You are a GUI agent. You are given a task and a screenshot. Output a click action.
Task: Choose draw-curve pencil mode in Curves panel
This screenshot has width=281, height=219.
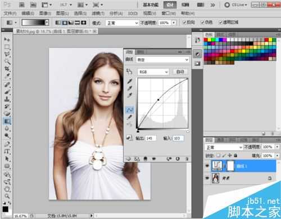(129, 117)
